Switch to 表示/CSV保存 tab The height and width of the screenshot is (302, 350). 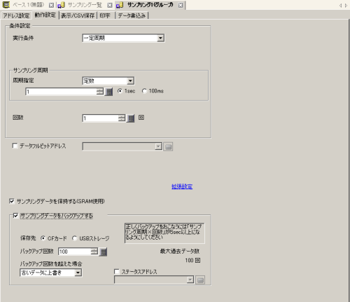pyautogui.click(x=78, y=15)
